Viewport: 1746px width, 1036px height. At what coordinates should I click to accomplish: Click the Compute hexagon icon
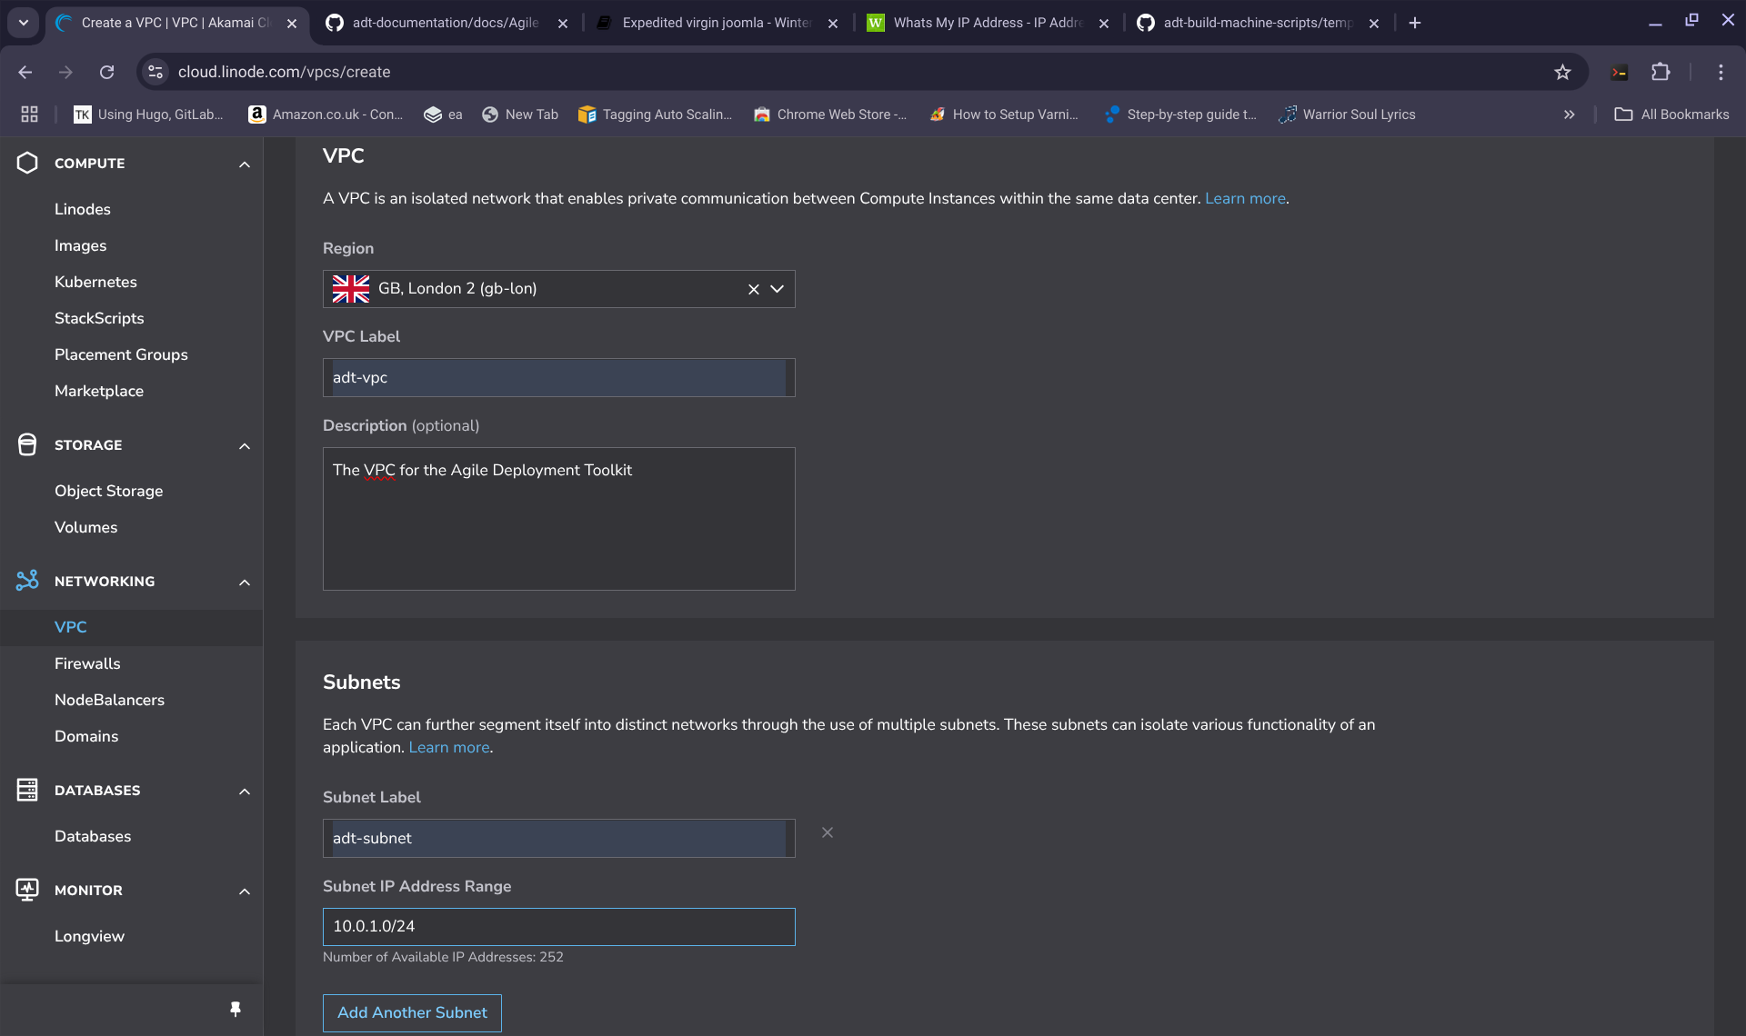click(27, 163)
